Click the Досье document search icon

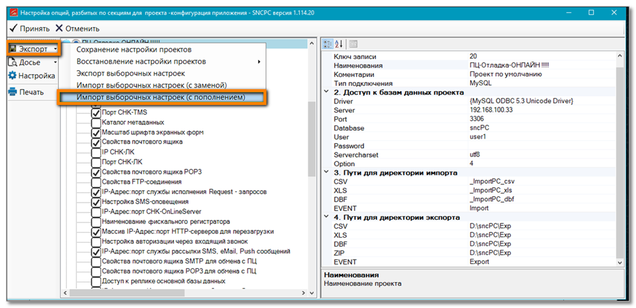pyautogui.click(x=12, y=62)
